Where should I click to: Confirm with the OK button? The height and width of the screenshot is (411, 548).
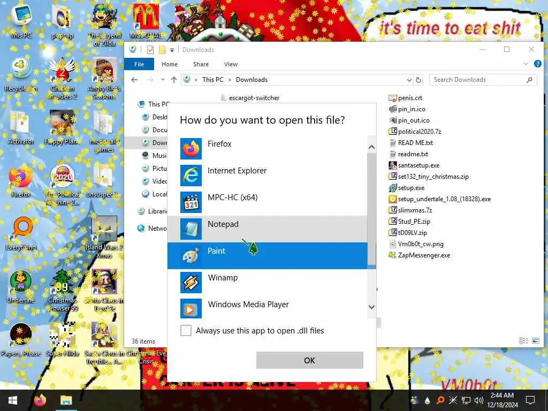pos(310,360)
